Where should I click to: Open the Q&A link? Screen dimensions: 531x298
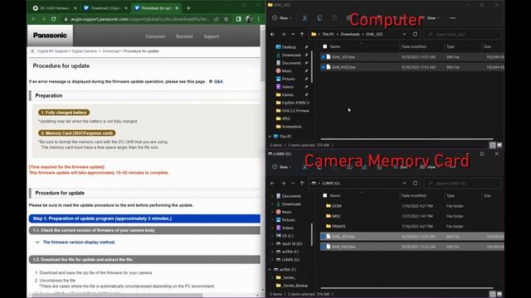pyautogui.click(x=218, y=81)
